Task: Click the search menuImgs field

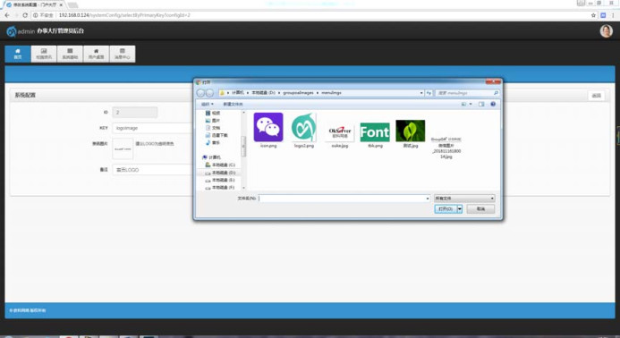Action: pyautogui.click(x=467, y=93)
